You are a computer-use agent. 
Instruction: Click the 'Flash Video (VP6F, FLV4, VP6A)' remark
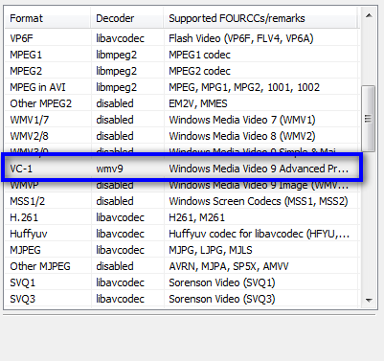(241, 38)
